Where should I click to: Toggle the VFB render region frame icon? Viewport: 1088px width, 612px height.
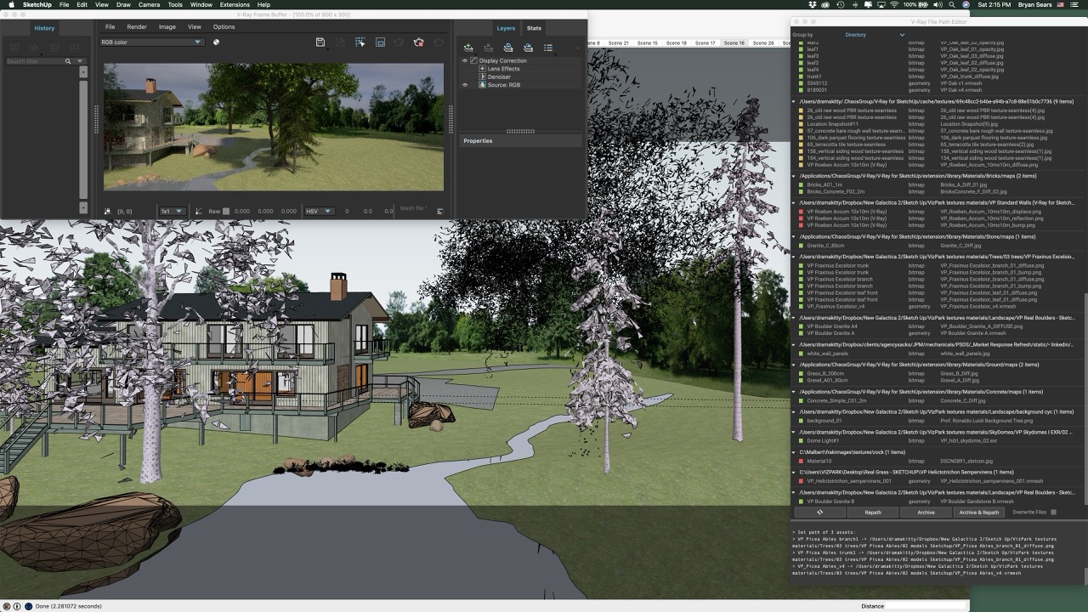(x=380, y=42)
